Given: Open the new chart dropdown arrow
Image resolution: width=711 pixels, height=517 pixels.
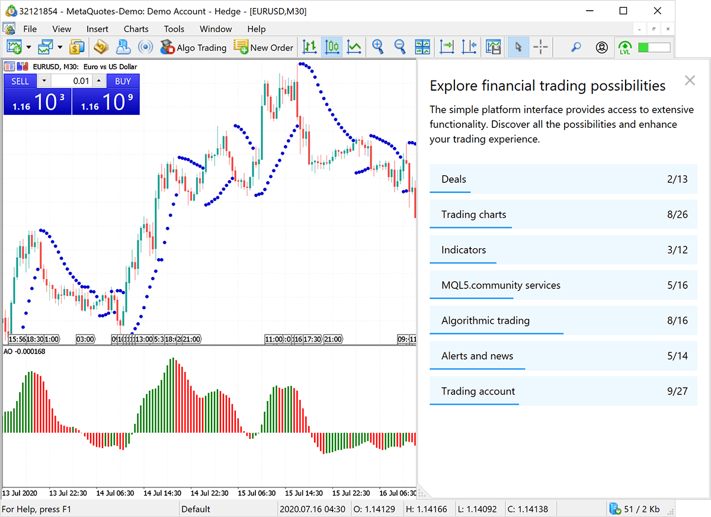Looking at the screenshot, I should 28,47.
